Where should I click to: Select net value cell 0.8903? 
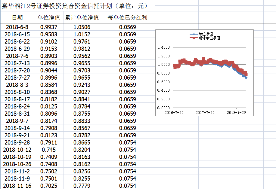click(49, 56)
